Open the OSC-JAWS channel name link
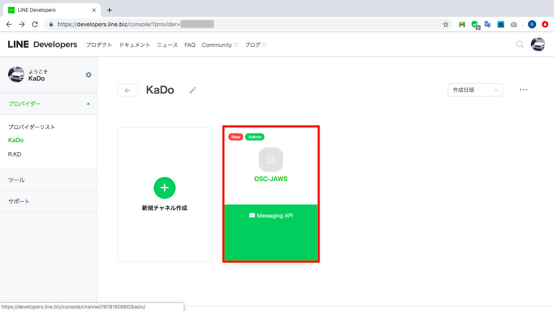Screen dimensions: 554x311 click(x=271, y=179)
